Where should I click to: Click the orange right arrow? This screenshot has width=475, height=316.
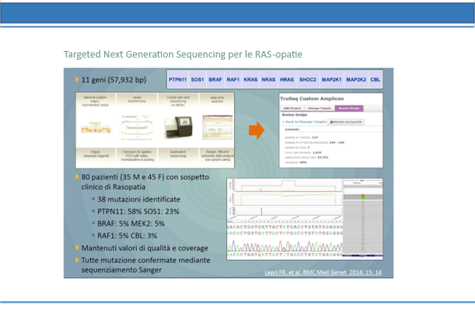point(256,130)
